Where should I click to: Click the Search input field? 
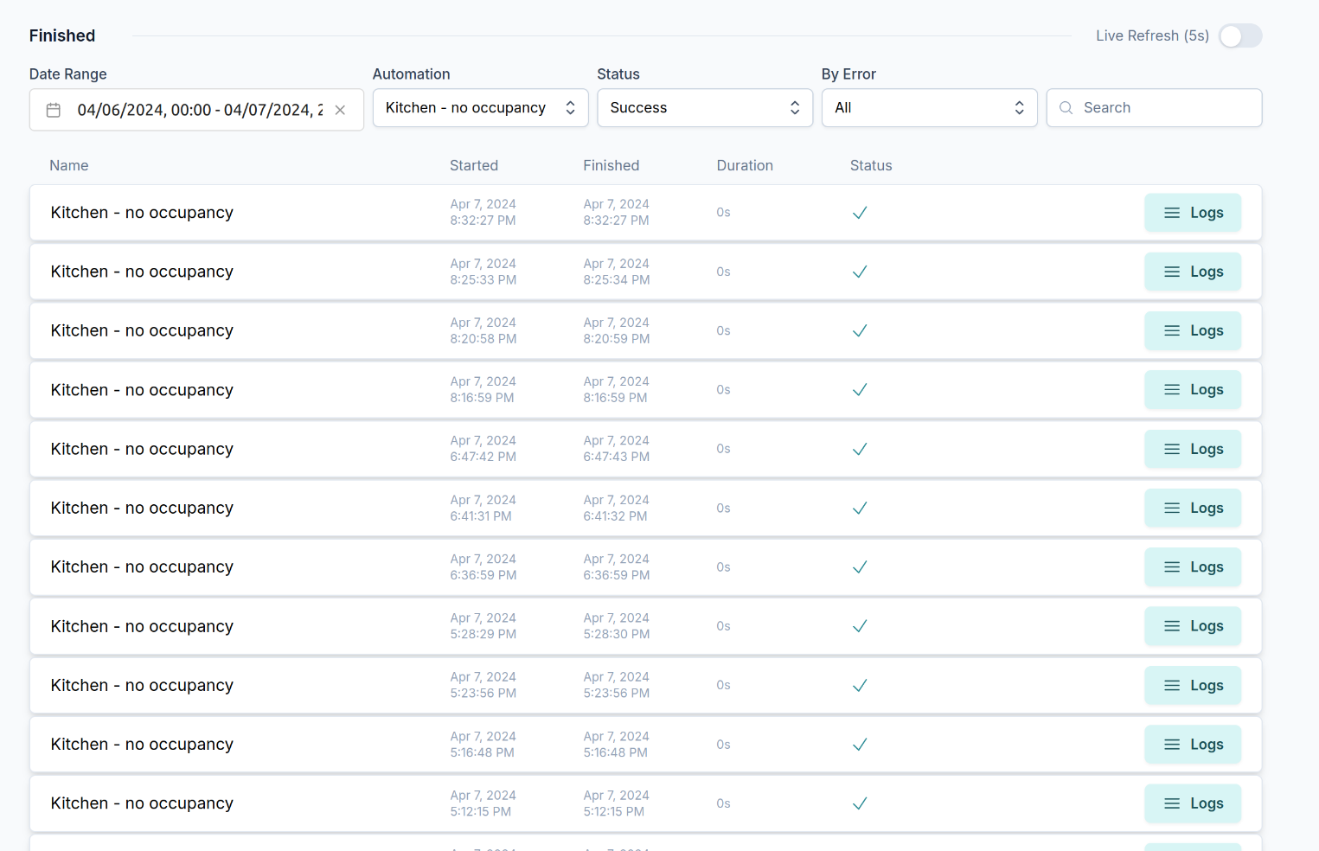pos(1163,108)
